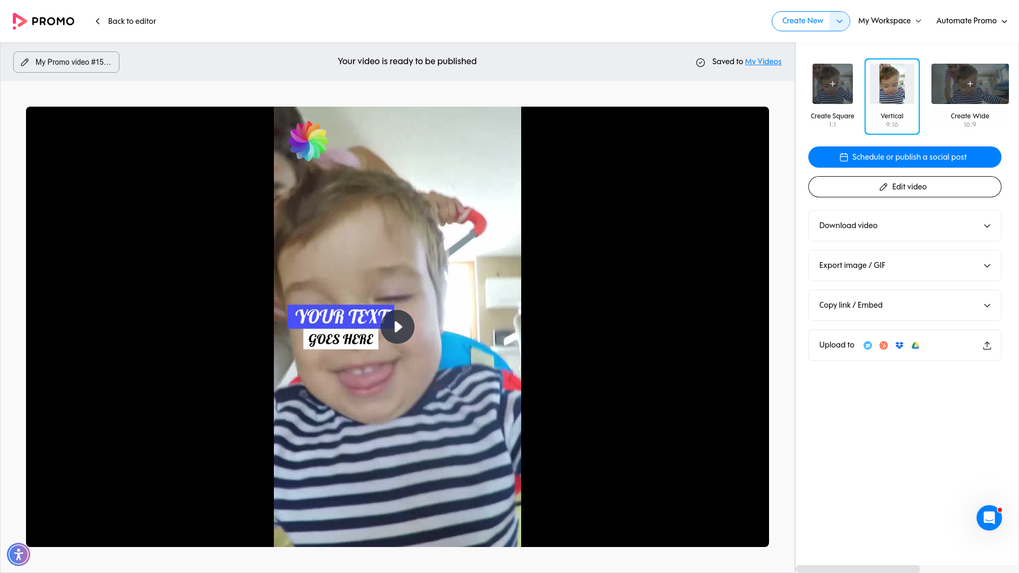This screenshot has height=573, width=1019.
Task: Expand the Copy link / Embed section
Action: coord(904,305)
